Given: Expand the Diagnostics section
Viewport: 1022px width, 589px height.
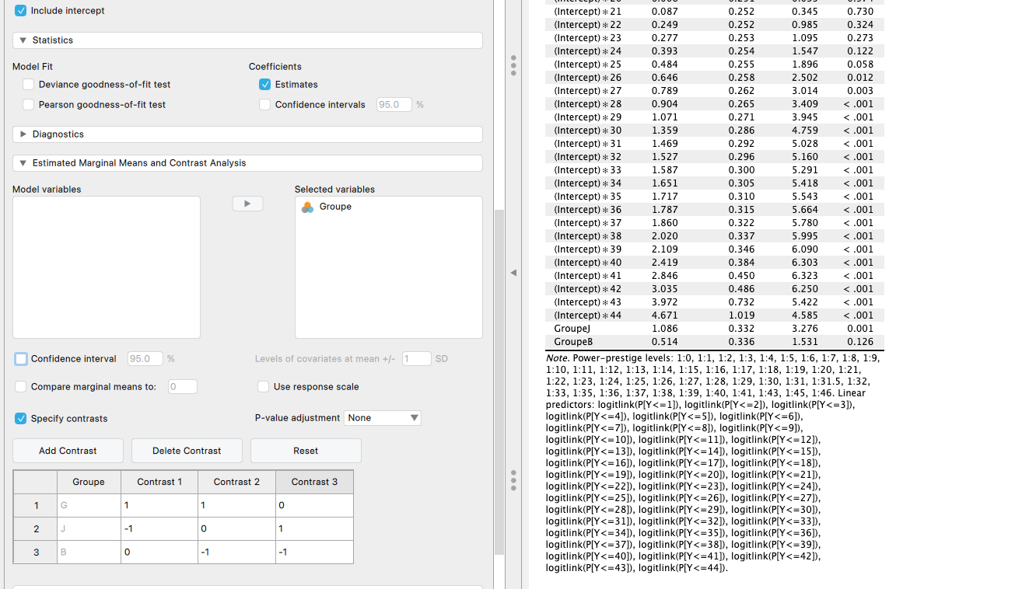Looking at the screenshot, I should point(247,134).
